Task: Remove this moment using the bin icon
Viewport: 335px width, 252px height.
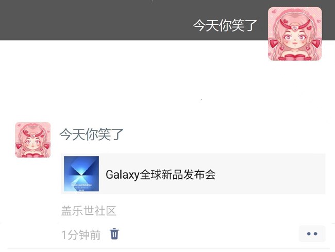Action: click(114, 234)
